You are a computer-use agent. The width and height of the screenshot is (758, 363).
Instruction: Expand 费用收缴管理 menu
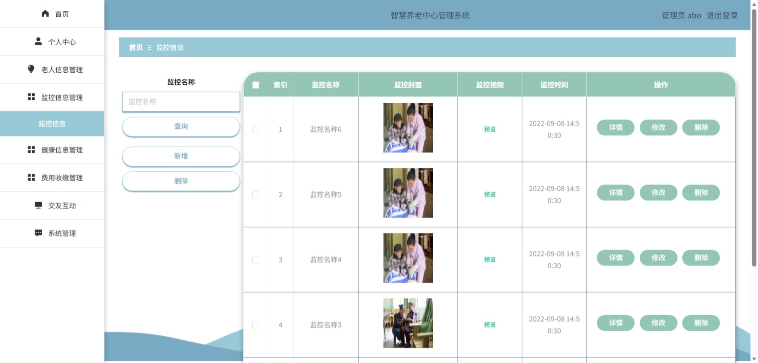[x=52, y=178]
